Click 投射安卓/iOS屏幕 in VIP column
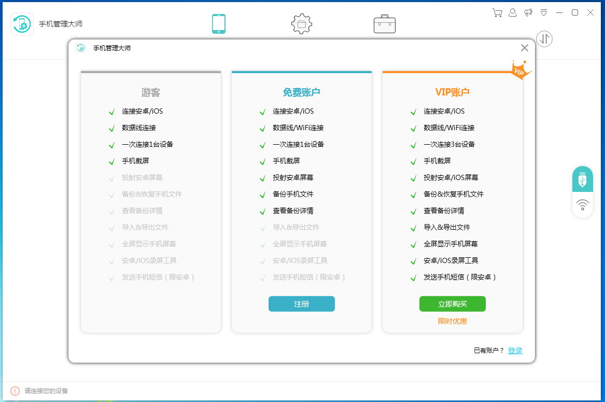605x402 pixels. point(451,177)
